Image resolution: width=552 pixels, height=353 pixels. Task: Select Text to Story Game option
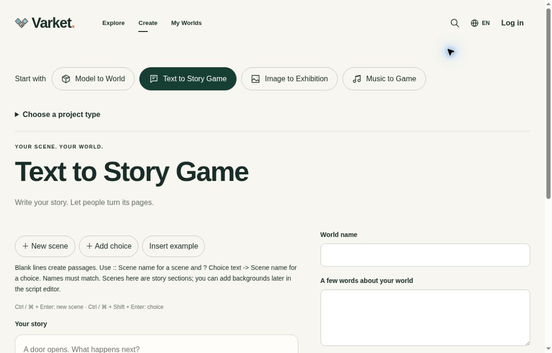(188, 79)
